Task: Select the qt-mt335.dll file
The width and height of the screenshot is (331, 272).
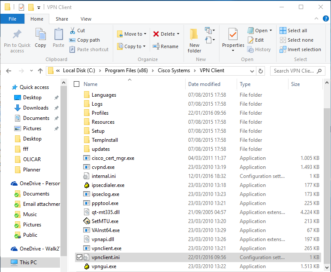Action: [x=105, y=212]
